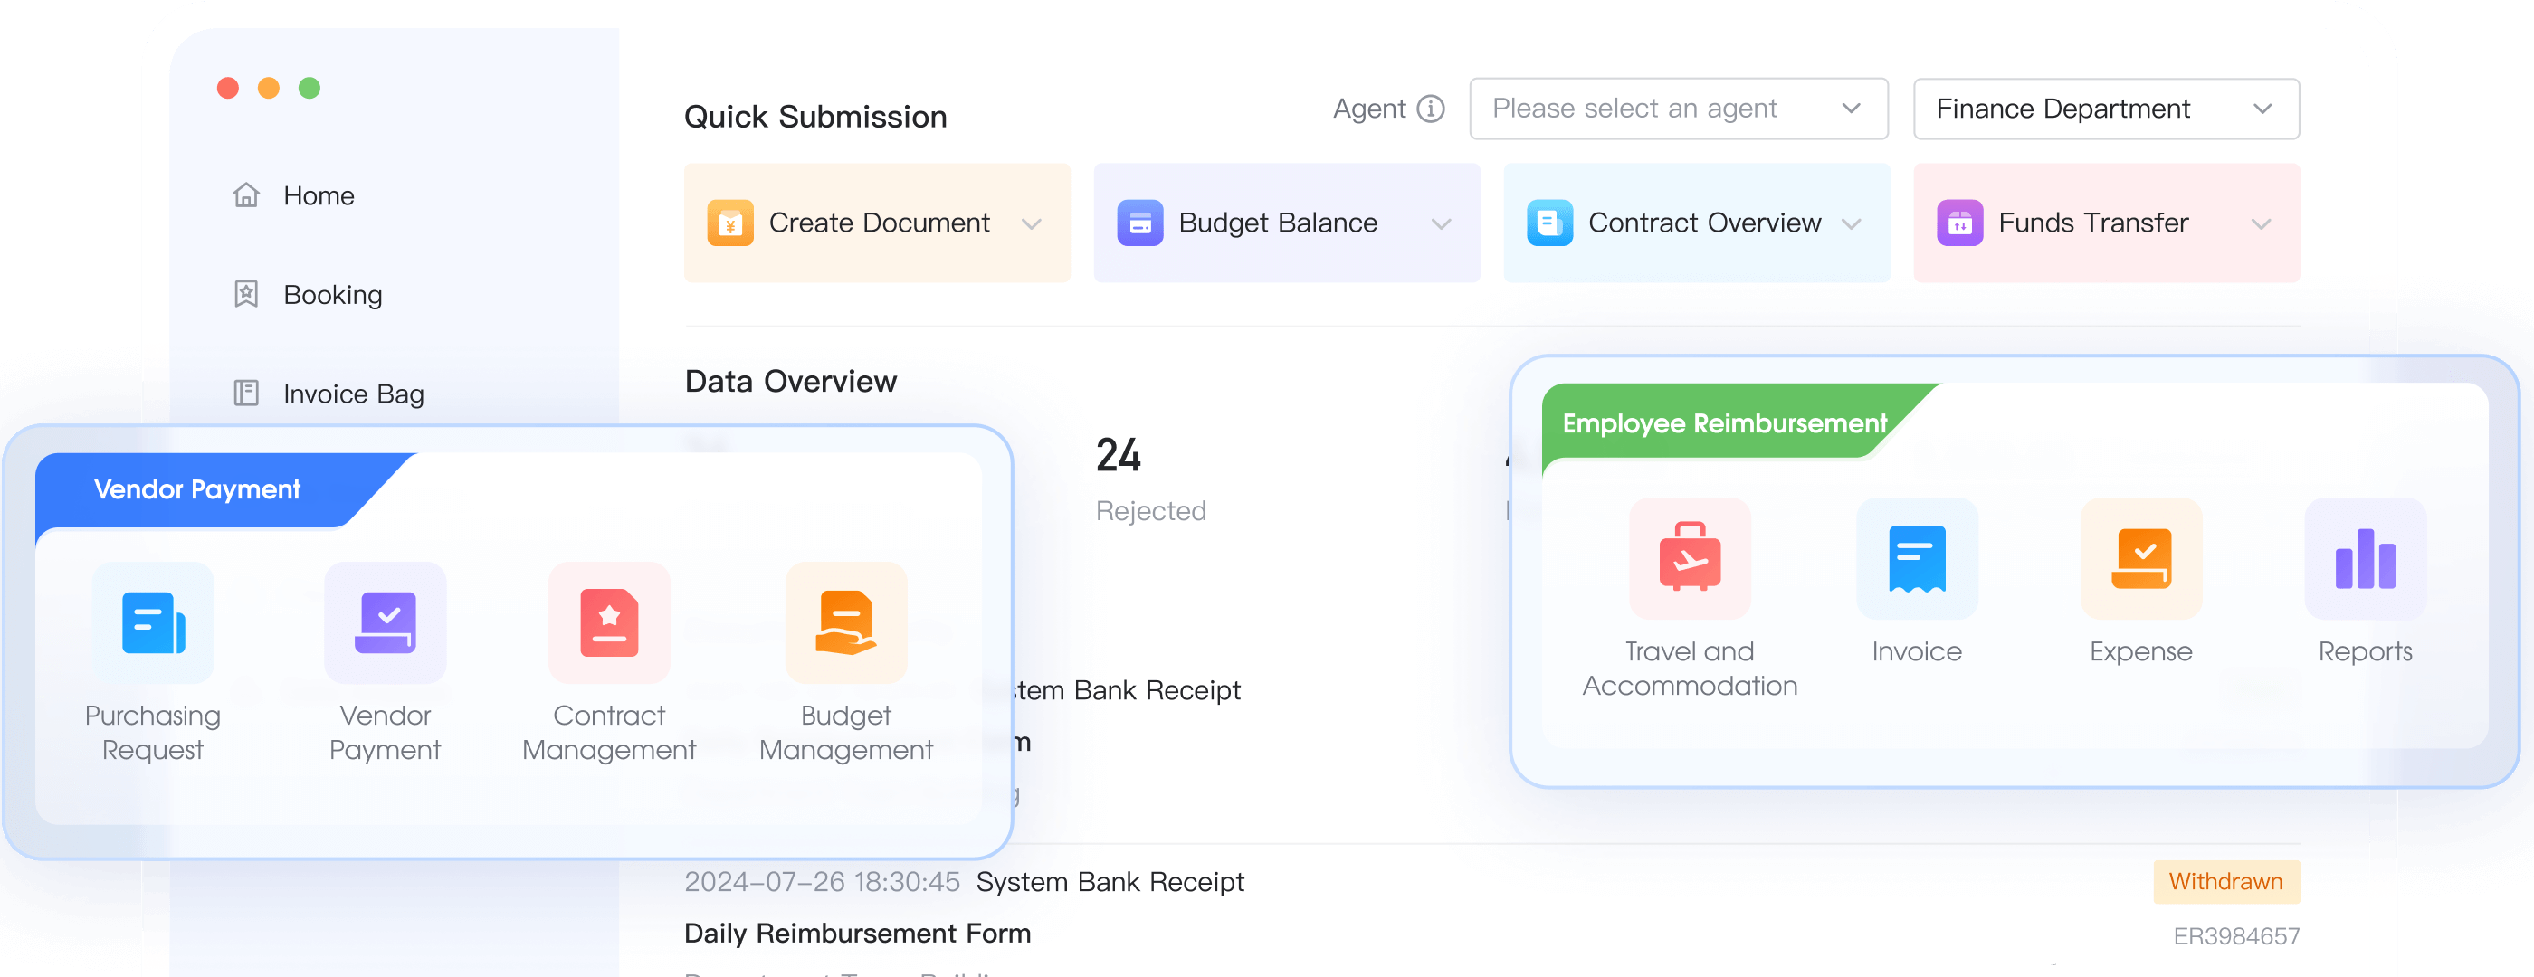Click the Contract Management icon
The image size is (2534, 977).
(609, 623)
